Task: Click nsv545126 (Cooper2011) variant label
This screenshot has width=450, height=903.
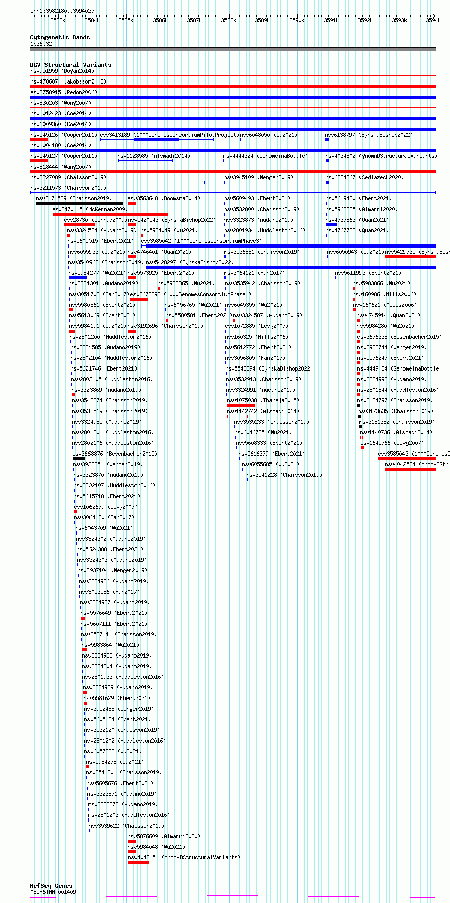Action: point(64,135)
